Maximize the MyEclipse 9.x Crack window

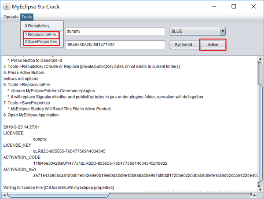pos(233,7)
